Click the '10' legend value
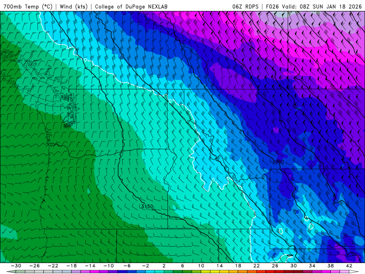This screenshot has height=274, width=365. pos(201,266)
